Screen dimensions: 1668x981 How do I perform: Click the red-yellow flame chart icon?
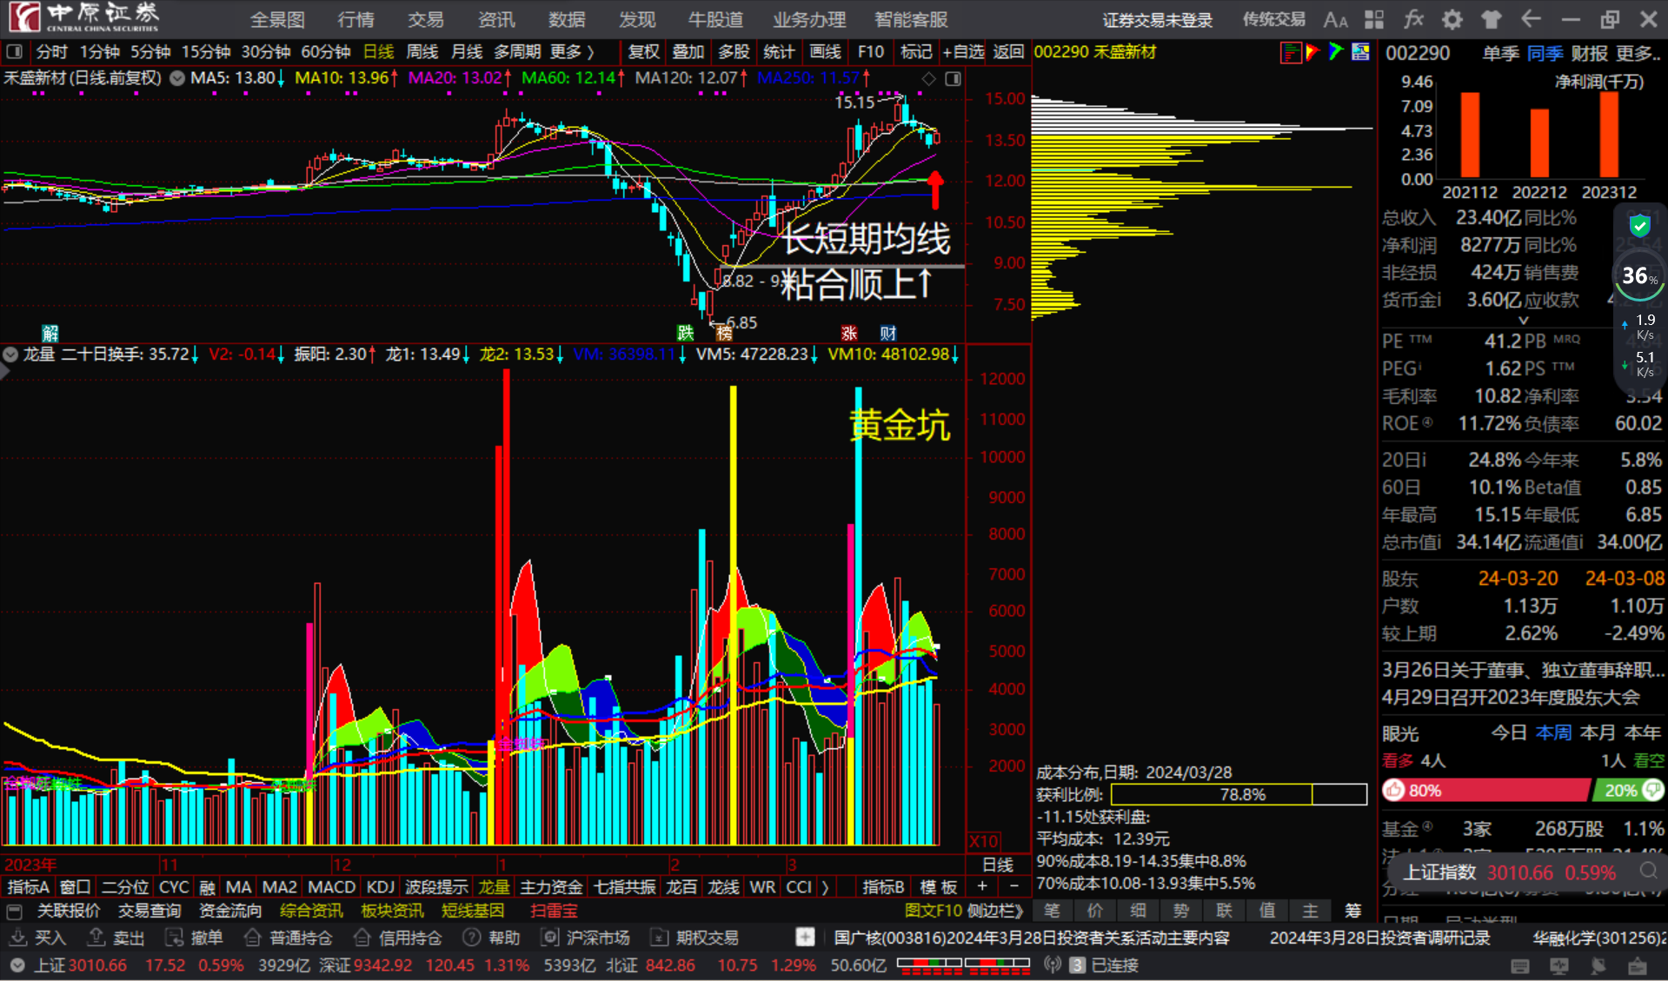pos(1312,52)
